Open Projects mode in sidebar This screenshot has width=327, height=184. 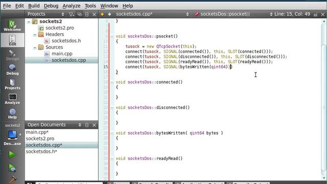(x=12, y=84)
